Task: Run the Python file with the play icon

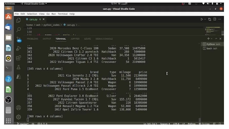Action: (202, 19)
